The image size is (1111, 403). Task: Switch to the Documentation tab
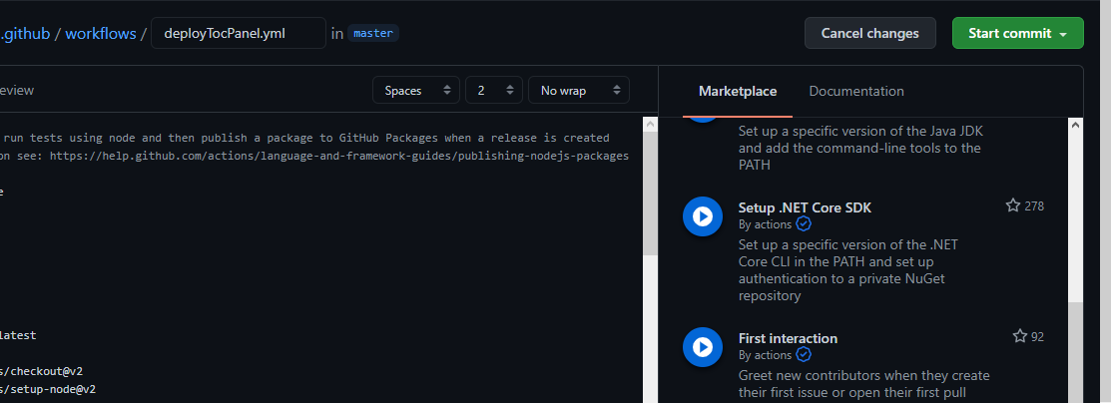coord(855,92)
